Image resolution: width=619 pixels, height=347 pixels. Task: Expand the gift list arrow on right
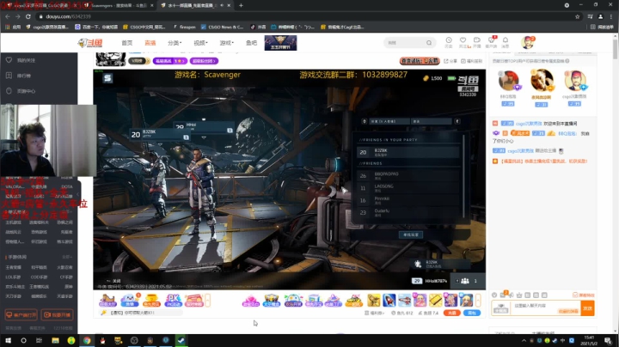(x=478, y=301)
